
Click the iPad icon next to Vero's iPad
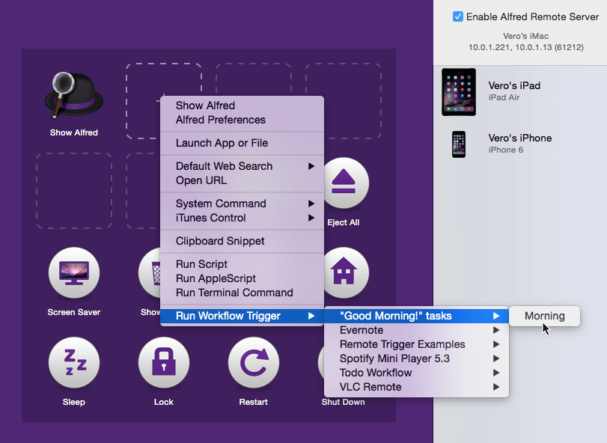(459, 92)
